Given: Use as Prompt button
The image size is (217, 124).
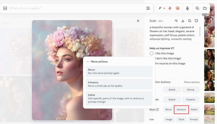Looking at the screenshot, I should [x=194, y=119].
